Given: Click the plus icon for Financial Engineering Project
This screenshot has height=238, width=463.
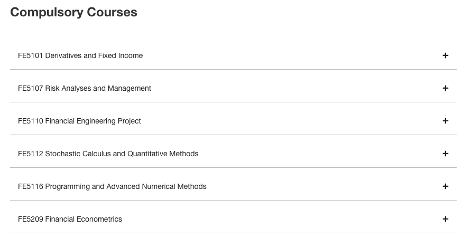Looking at the screenshot, I should point(446,121).
